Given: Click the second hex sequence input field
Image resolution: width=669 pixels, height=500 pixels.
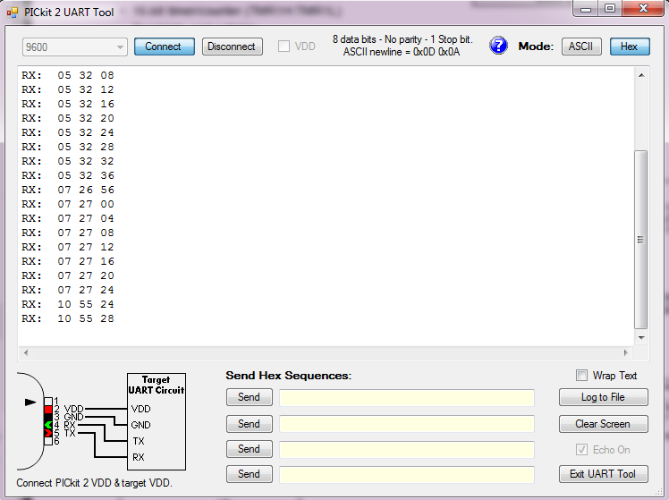Looking at the screenshot, I should 407,424.
